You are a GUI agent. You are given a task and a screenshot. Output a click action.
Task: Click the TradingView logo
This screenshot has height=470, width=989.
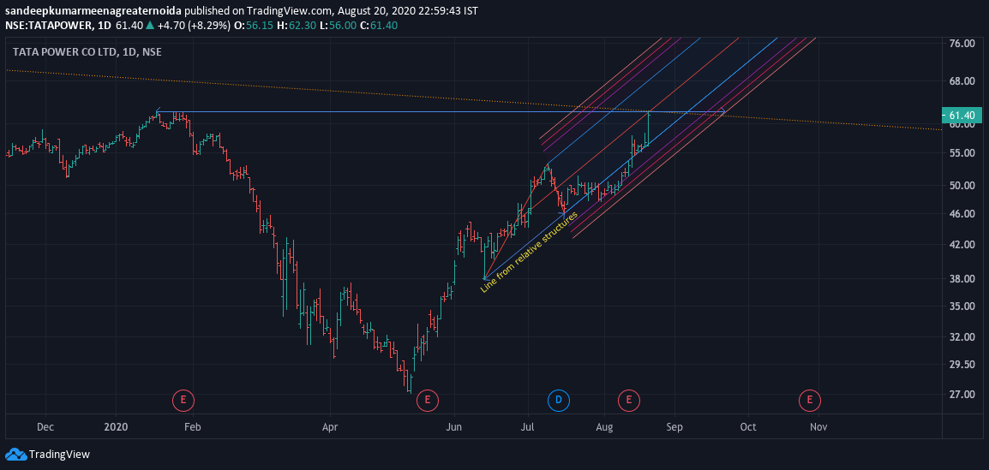coord(47,454)
